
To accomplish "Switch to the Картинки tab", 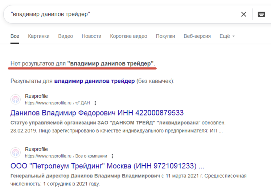I will click(x=39, y=36).
